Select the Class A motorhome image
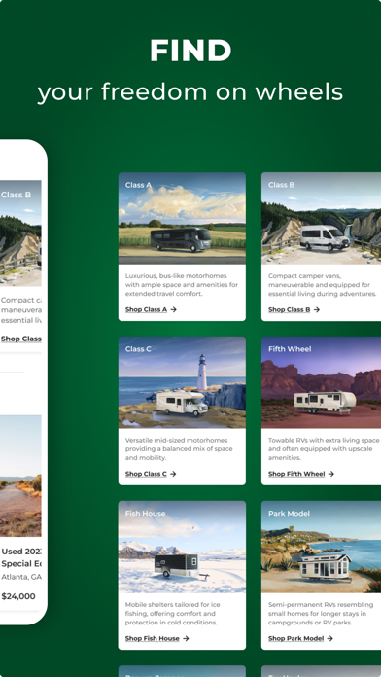381x677 pixels. pos(182,219)
